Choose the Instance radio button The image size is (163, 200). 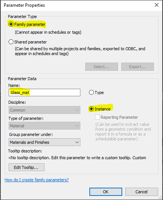(x=91, y=109)
